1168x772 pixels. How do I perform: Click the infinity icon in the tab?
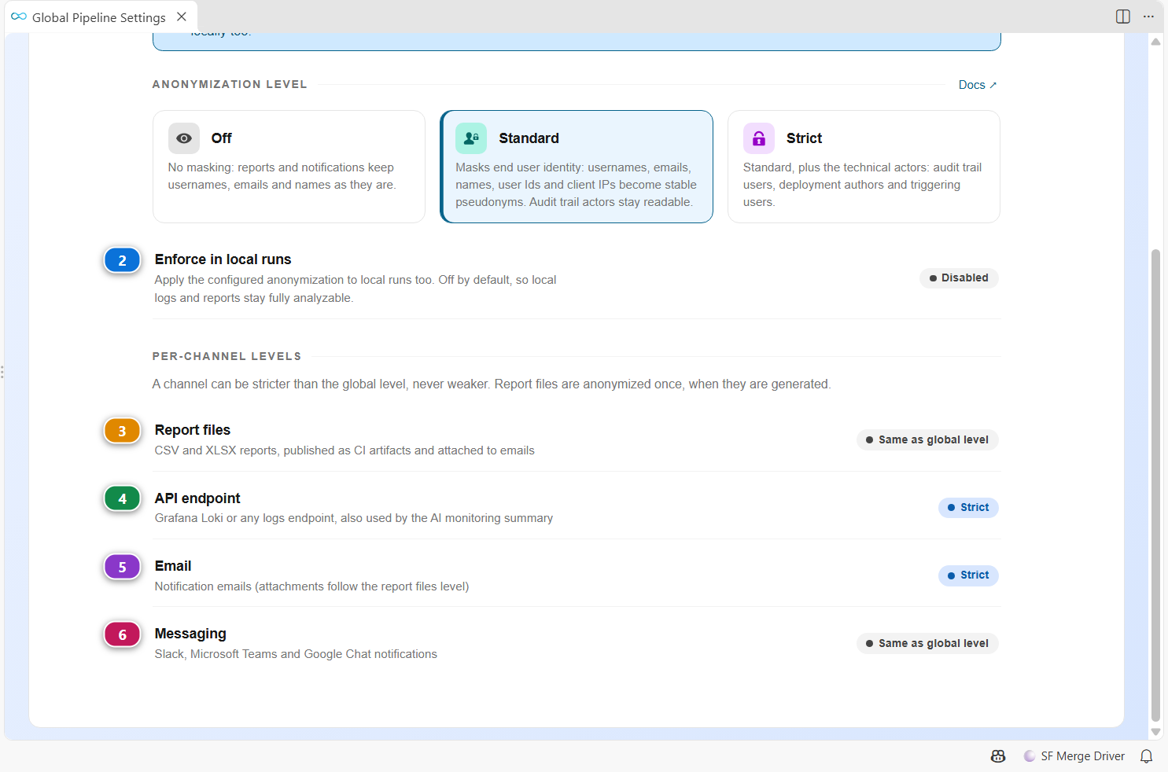pos(19,17)
